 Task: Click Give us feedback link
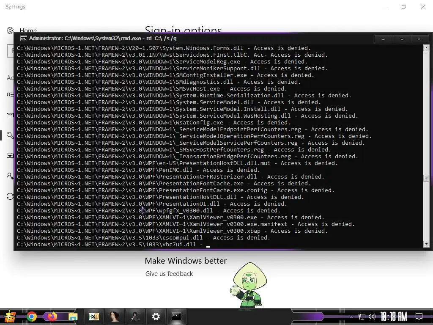tap(169, 274)
